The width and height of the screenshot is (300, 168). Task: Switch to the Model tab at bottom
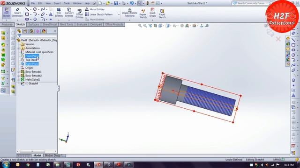(x=37, y=155)
